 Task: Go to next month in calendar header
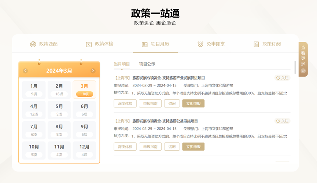tap(93, 71)
